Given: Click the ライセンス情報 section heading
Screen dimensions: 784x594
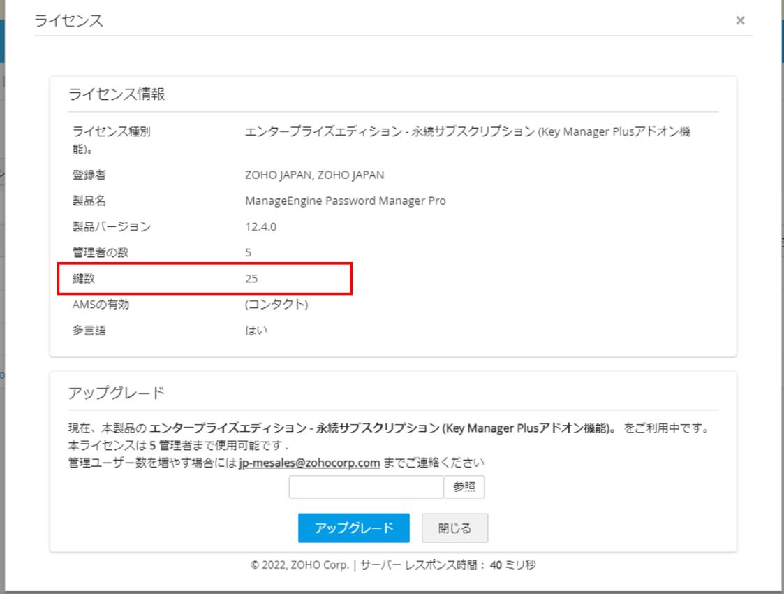Looking at the screenshot, I should tap(117, 94).
